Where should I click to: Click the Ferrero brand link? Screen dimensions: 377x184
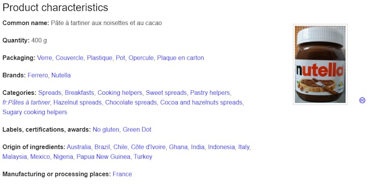click(38, 75)
